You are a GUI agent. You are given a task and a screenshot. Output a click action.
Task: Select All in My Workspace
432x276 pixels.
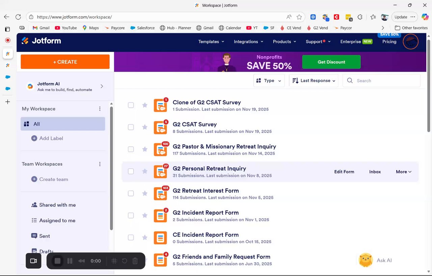coord(63,124)
